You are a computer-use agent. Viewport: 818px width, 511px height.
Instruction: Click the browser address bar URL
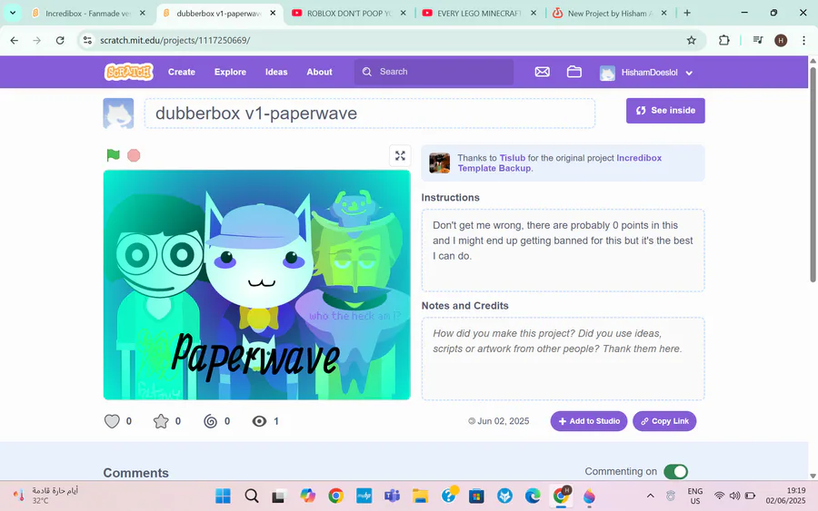tap(175, 40)
